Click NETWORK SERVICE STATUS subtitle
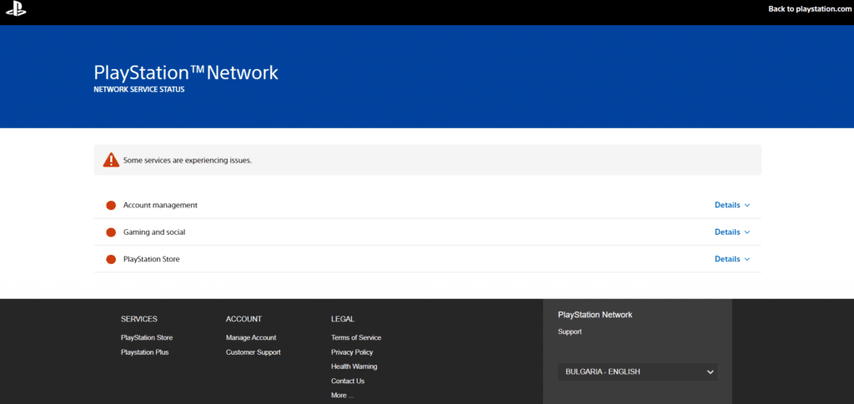This screenshot has height=404, width=854. pyautogui.click(x=139, y=90)
